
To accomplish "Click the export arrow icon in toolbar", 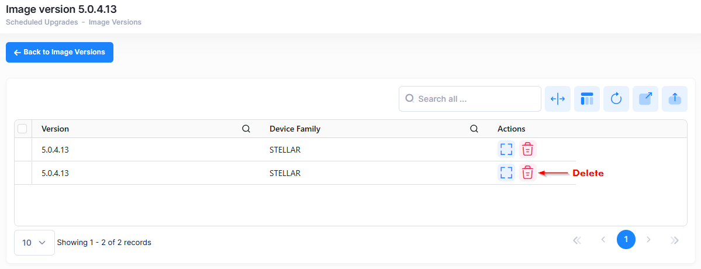I will [645, 99].
